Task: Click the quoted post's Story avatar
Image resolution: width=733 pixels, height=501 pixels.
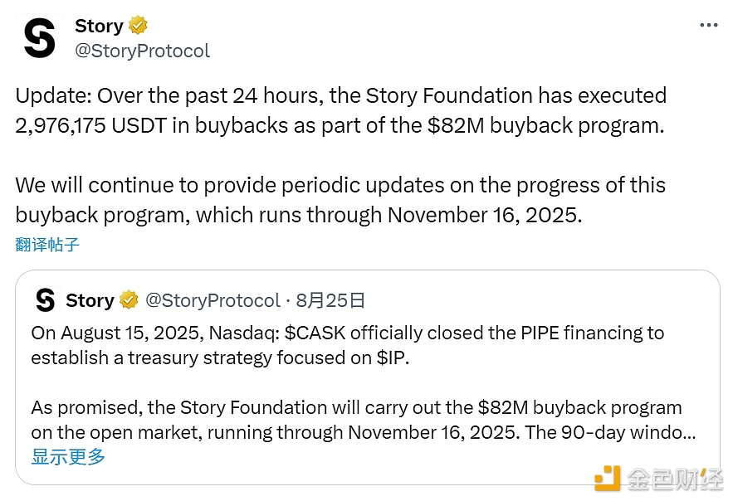Action: point(46,299)
